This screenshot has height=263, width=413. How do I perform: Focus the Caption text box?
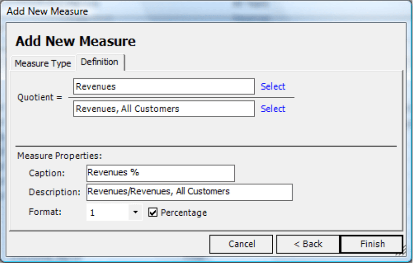161,173
